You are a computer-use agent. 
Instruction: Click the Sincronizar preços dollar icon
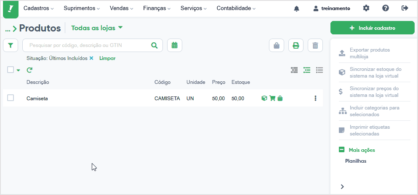click(x=341, y=92)
